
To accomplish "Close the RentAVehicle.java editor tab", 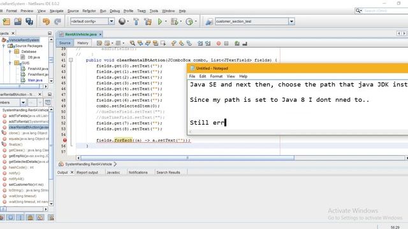I will click(100, 34).
